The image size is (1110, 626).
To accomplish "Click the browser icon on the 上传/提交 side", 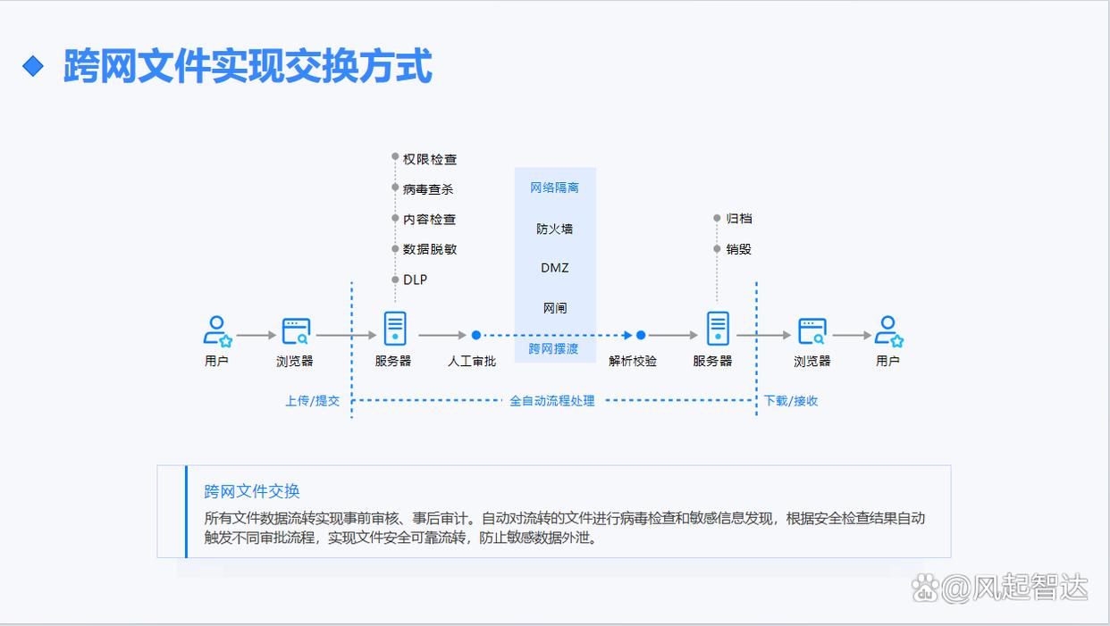I will point(296,331).
